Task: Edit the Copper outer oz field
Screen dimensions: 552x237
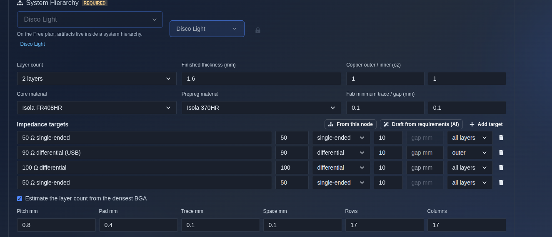Action: point(385,79)
